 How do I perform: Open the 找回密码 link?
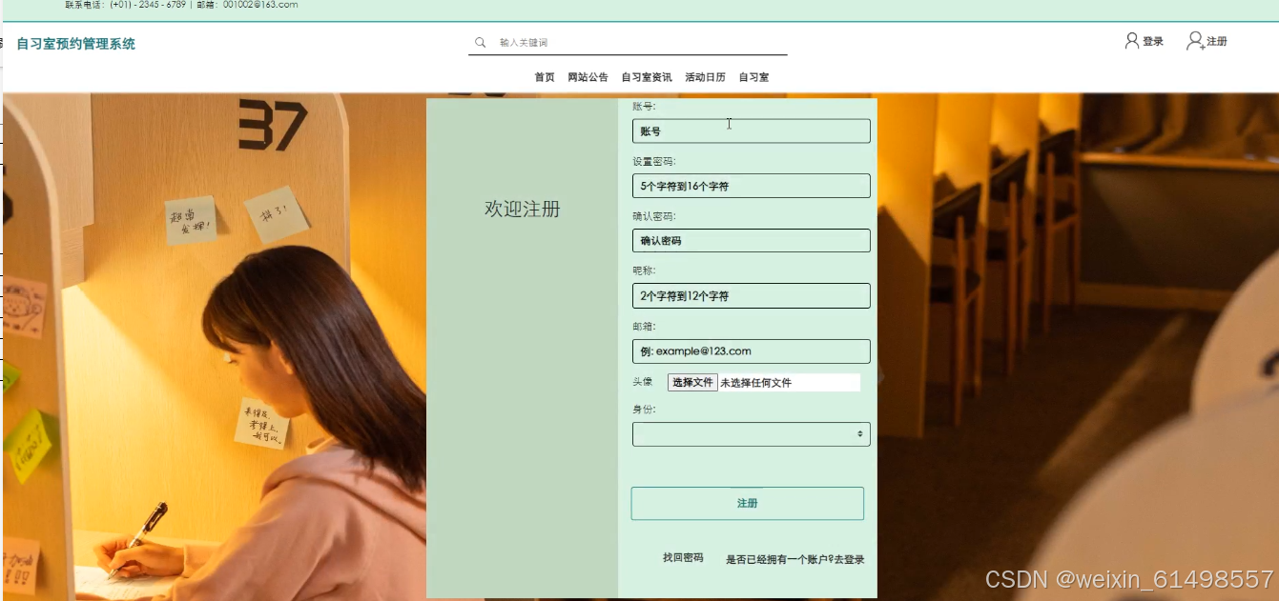pyautogui.click(x=683, y=558)
